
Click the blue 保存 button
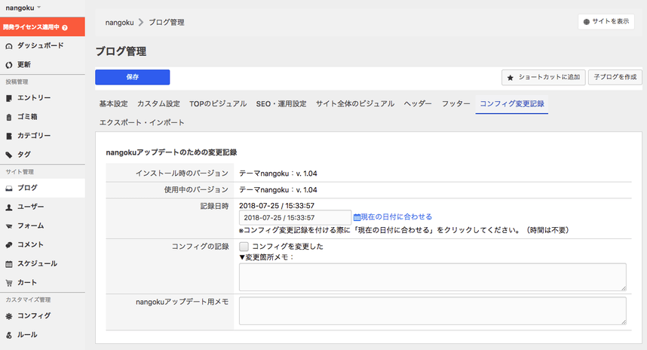click(x=132, y=77)
